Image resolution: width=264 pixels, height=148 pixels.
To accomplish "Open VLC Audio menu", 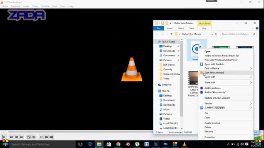I will [x=26, y=7].
